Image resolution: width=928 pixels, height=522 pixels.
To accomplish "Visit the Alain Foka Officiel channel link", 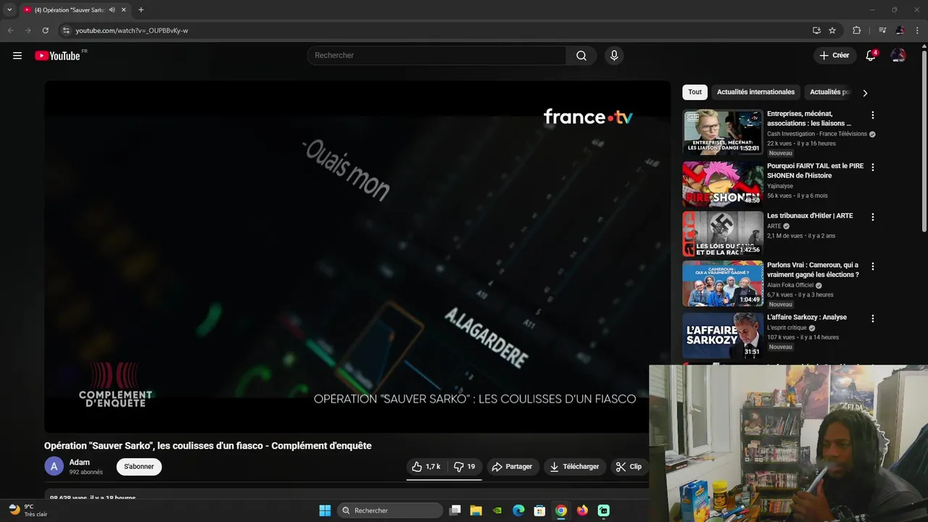I will pyautogui.click(x=790, y=285).
